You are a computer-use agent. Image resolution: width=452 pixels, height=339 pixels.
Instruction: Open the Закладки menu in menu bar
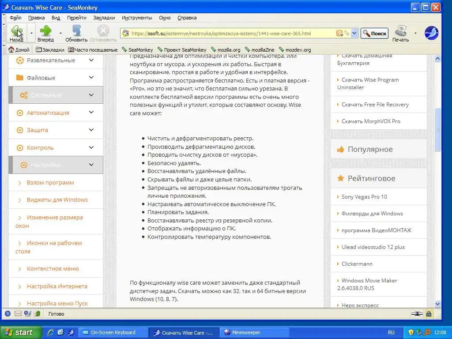pyautogui.click(x=104, y=18)
